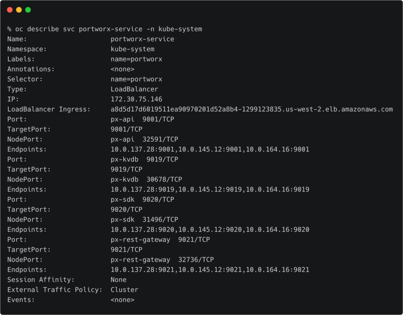
Task: Click the yellow minimize window button
Action: click(x=19, y=10)
